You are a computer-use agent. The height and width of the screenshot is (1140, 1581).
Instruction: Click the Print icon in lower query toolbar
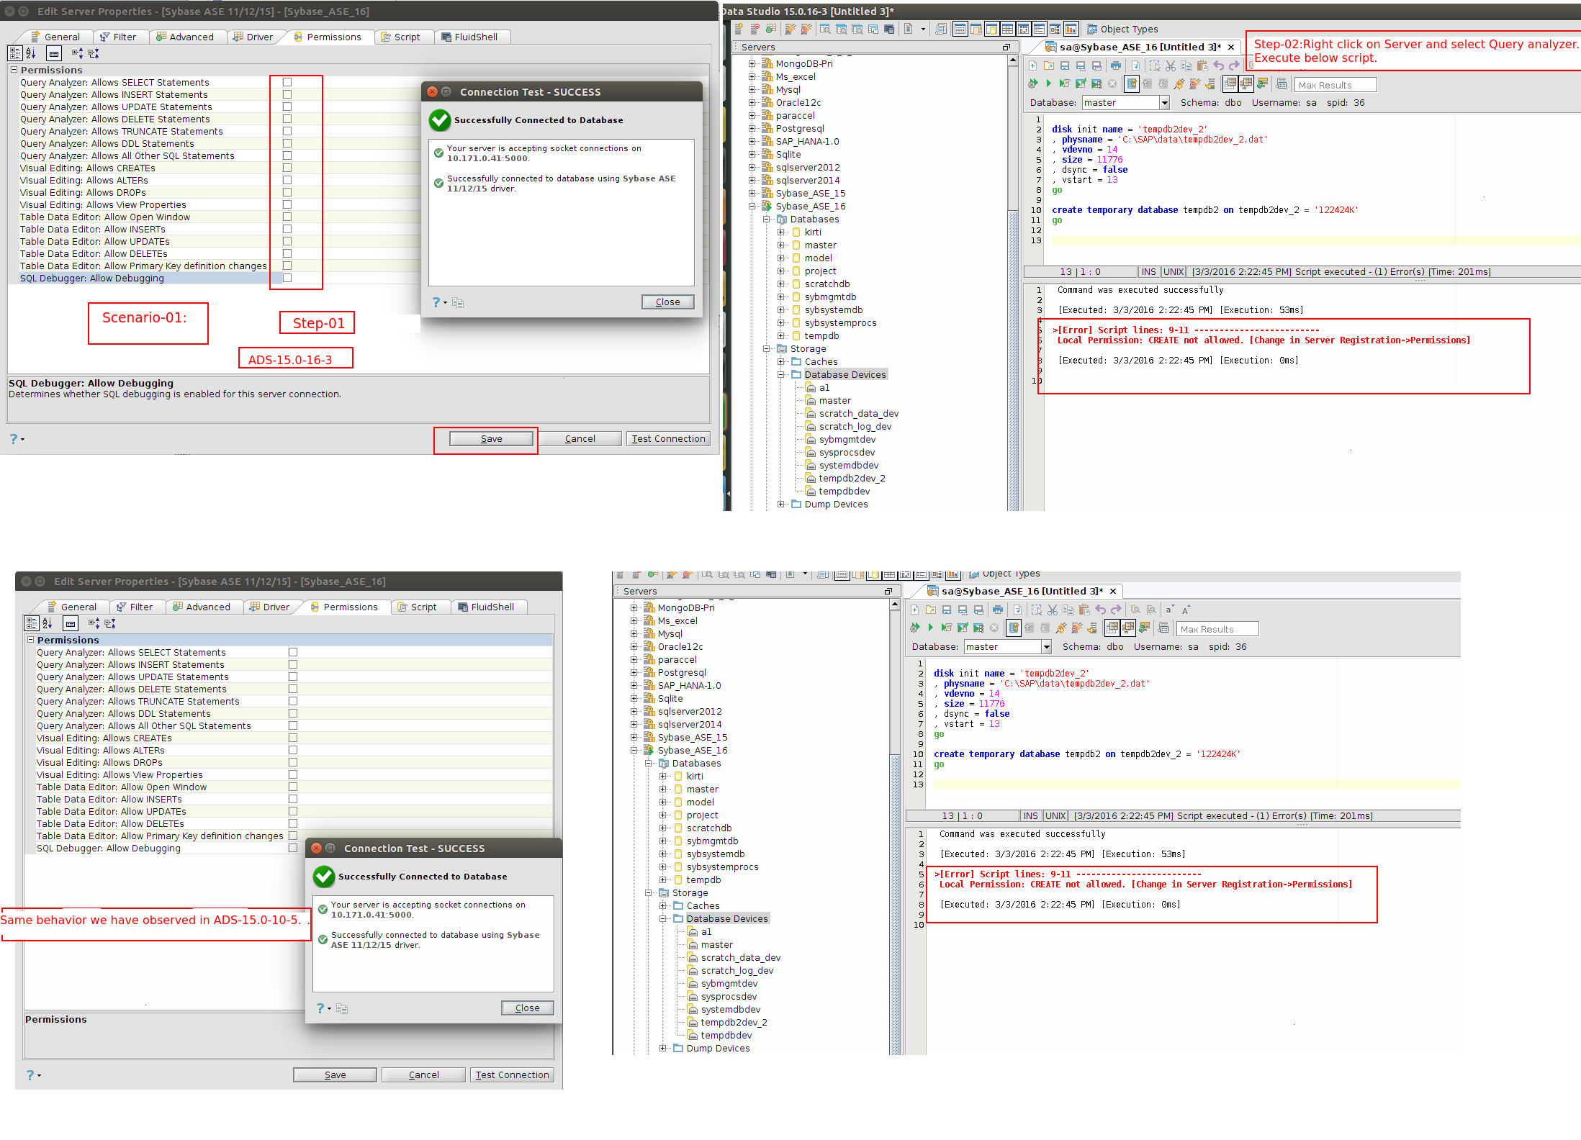pyautogui.click(x=997, y=610)
